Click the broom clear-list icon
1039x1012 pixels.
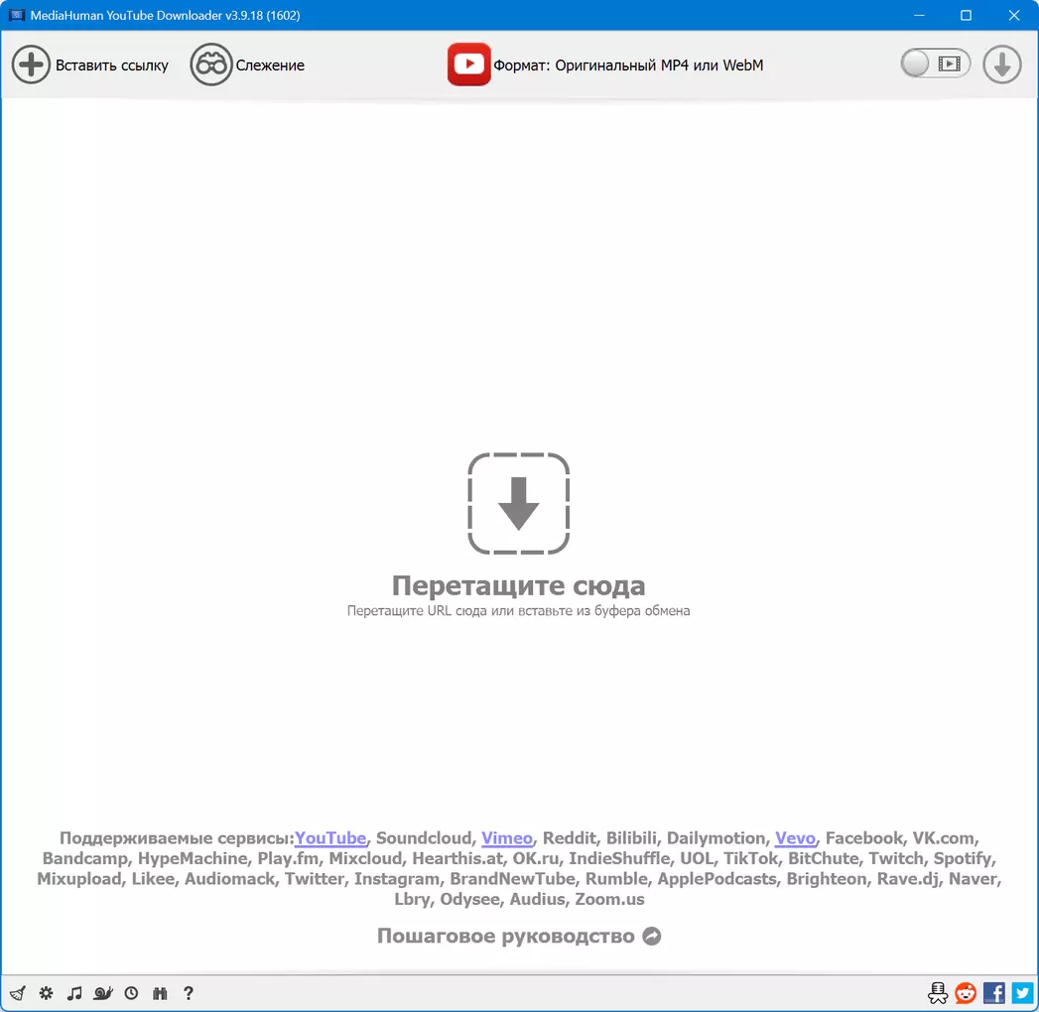18,993
